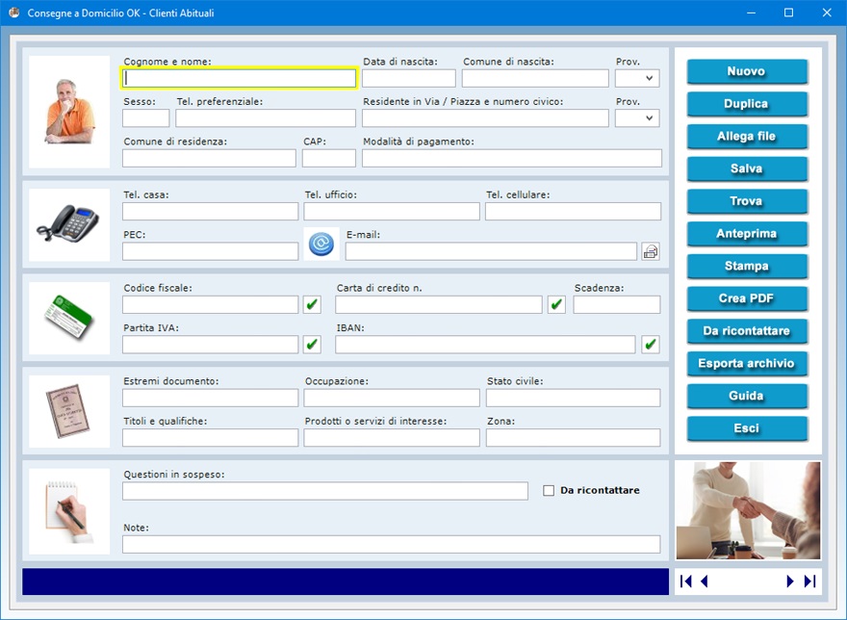Click the notepad with hand icon

click(69, 511)
